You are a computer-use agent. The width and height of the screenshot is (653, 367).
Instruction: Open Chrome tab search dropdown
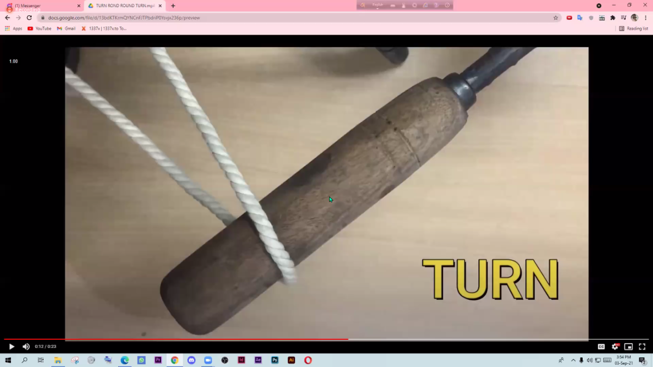599,5
